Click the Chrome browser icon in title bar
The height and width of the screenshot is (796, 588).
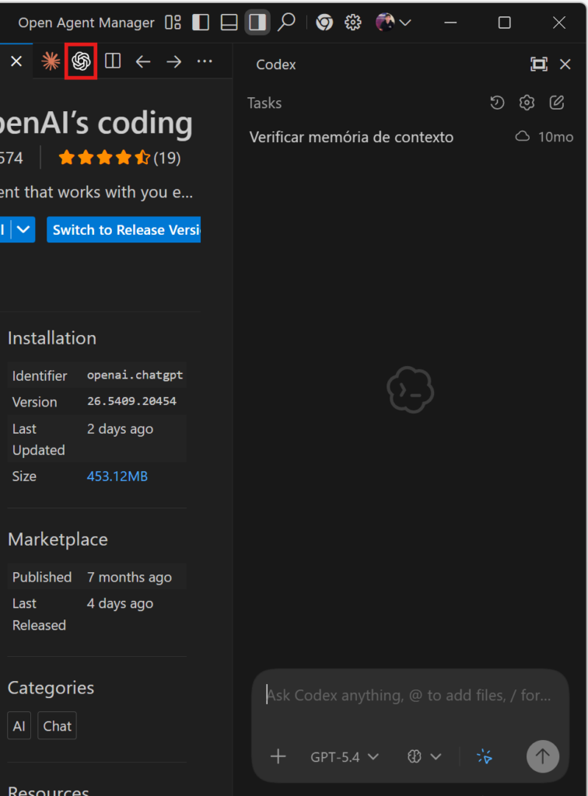click(x=324, y=23)
